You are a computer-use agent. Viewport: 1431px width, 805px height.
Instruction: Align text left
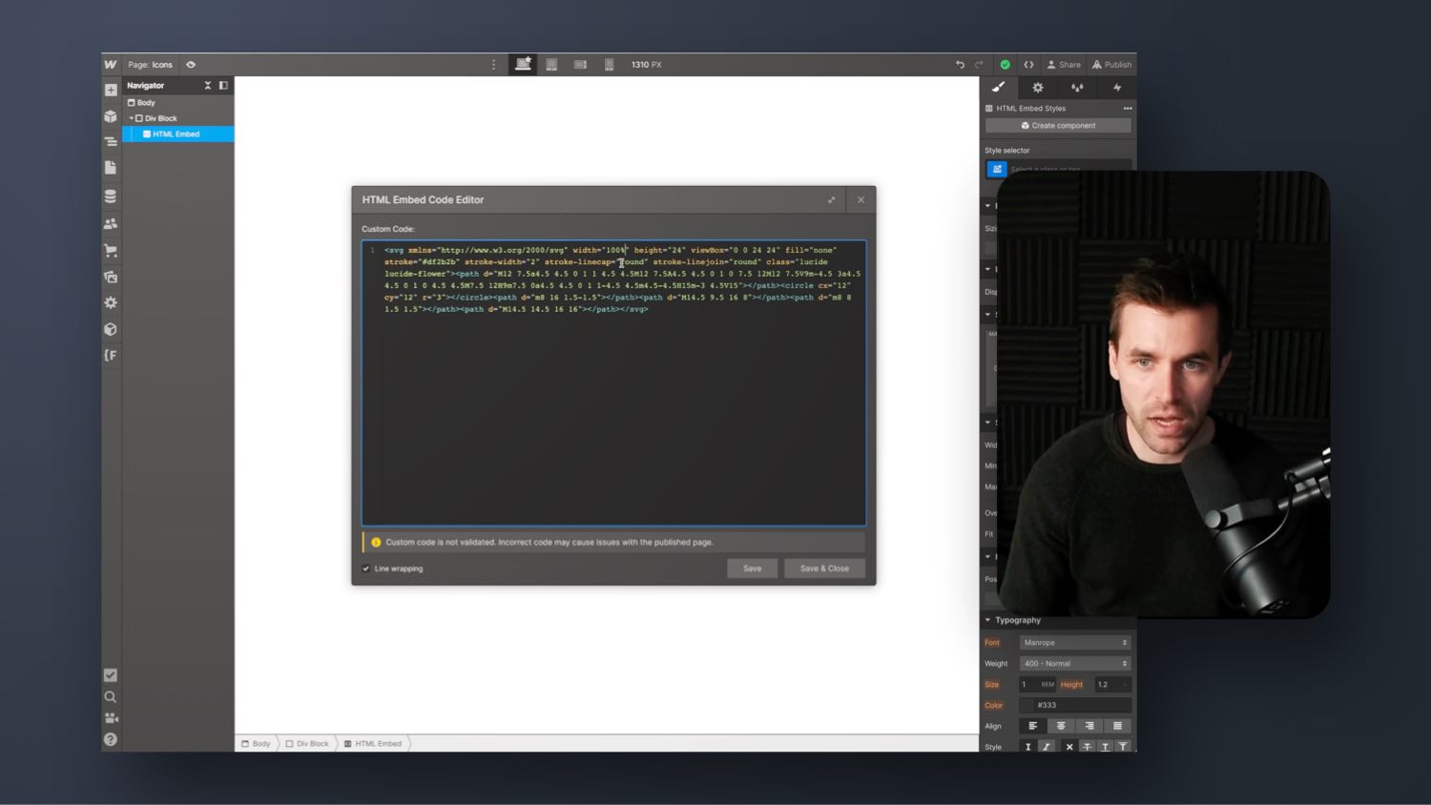[x=1033, y=726]
